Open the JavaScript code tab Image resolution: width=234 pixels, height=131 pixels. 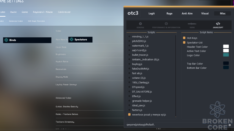click(x=218, y=25)
